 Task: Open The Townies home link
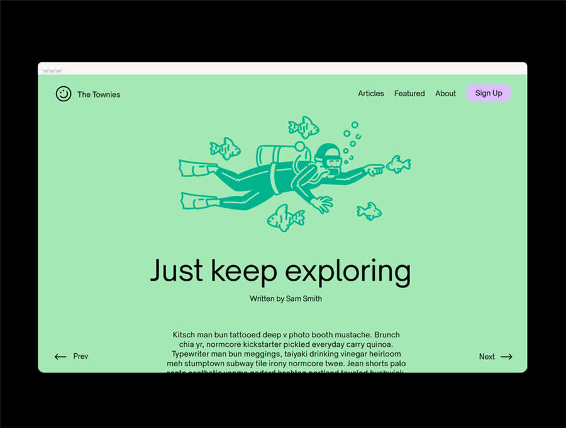pos(99,94)
